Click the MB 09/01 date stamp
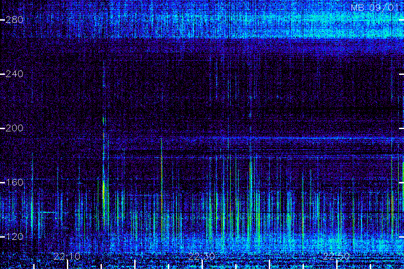The height and width of the screenshot is (269, 404). pos(375,8)
